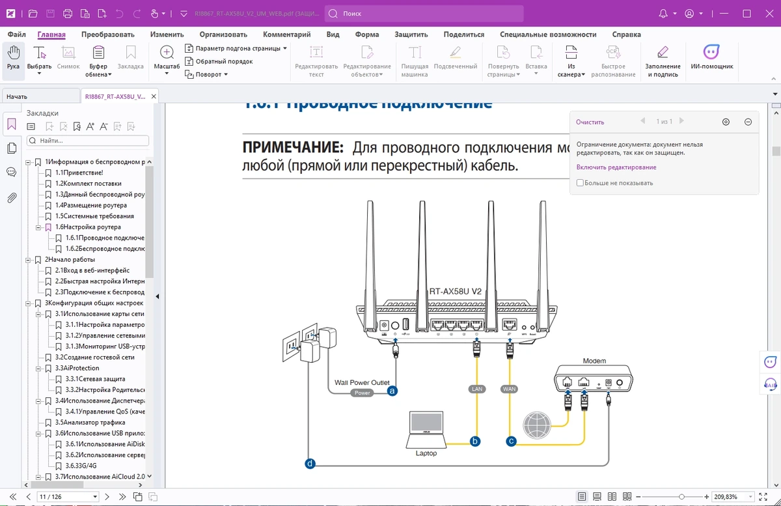Click zoom out minus button

click(x=638, y=497)
